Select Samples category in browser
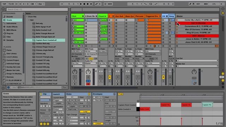 pyautogui.click(x=10, y=40)
